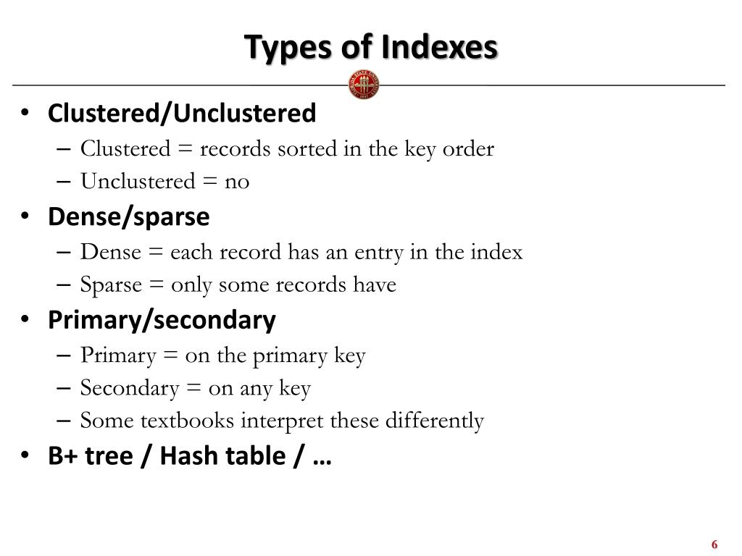Click the slide number 6
This screenshot has height=556, width=742.
coord(714,544)
